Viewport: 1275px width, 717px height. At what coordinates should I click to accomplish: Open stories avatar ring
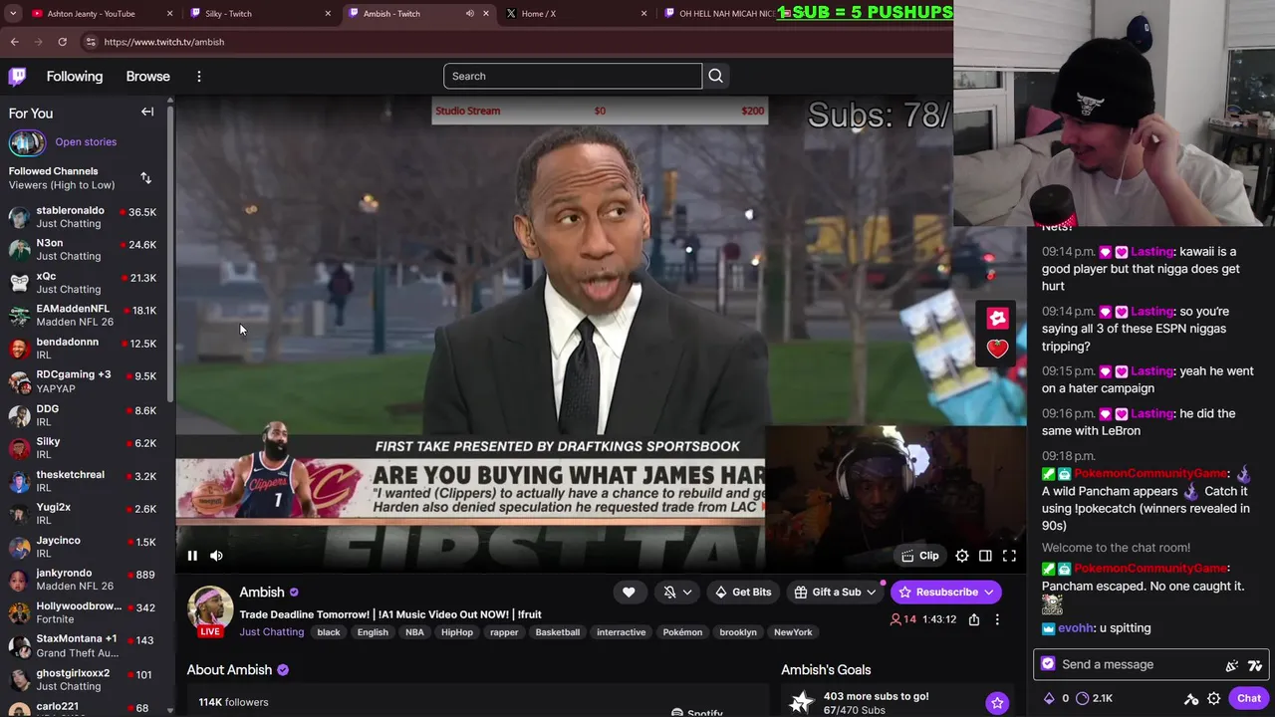[27, 142]
